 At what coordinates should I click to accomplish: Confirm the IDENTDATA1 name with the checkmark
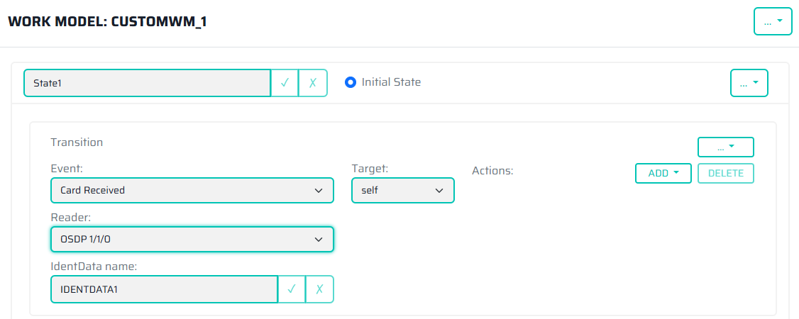pyautogui.click(x=292, y=289)
